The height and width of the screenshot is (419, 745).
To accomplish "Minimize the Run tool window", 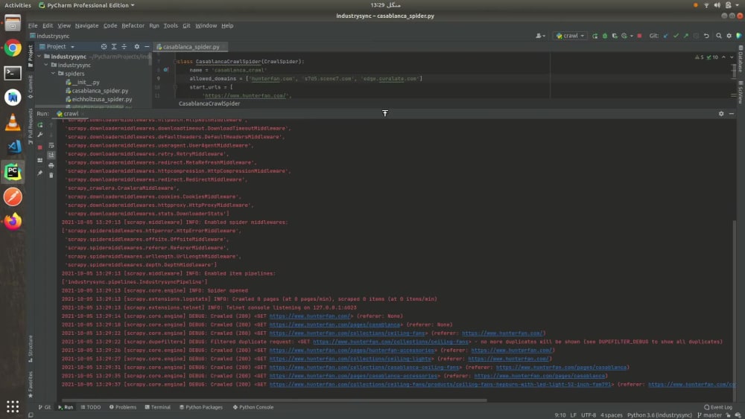I will 732,113.
